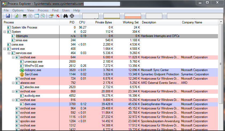This screenshot has width=225, height=131.
Task: Open the Options menu
Action: [18, 10]
